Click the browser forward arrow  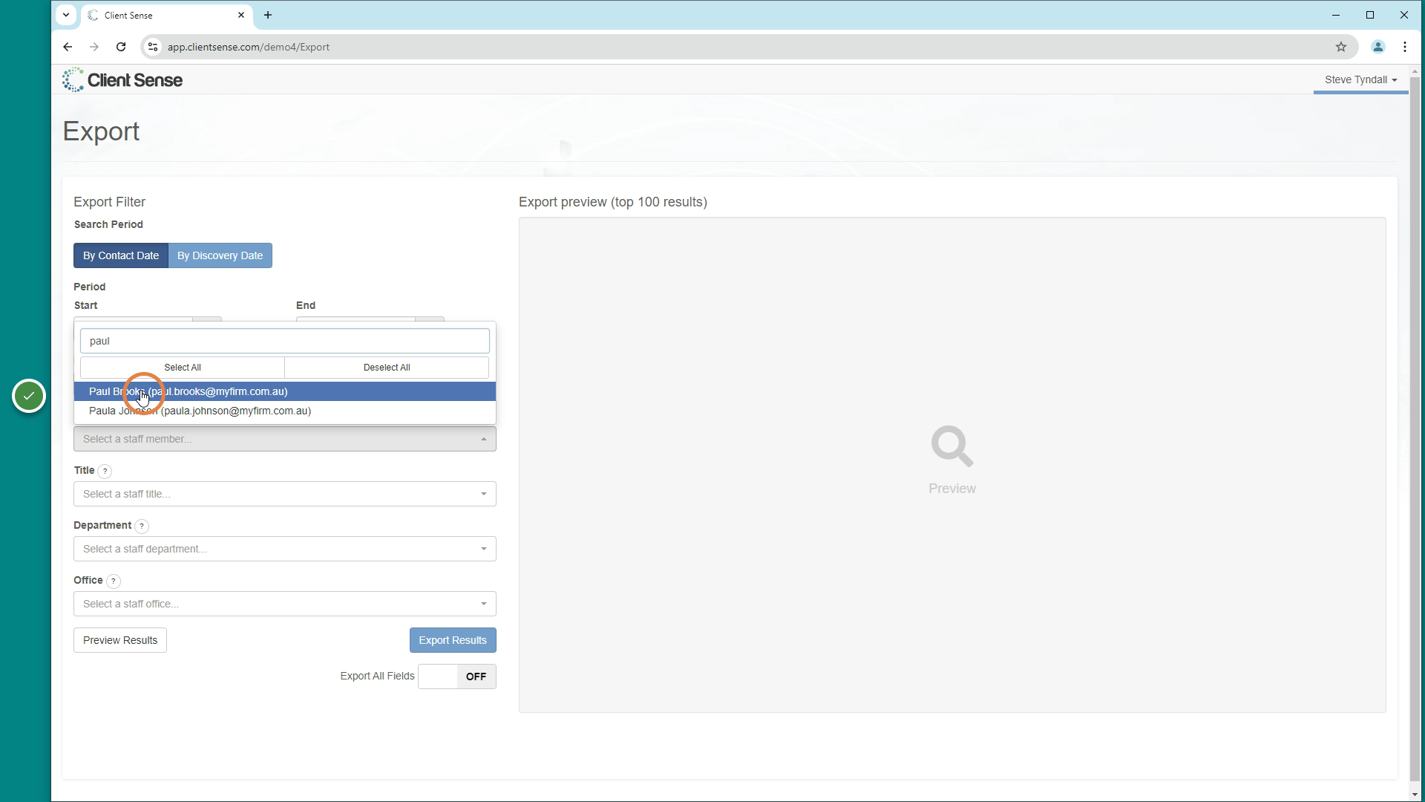click(x=94, y=47)
